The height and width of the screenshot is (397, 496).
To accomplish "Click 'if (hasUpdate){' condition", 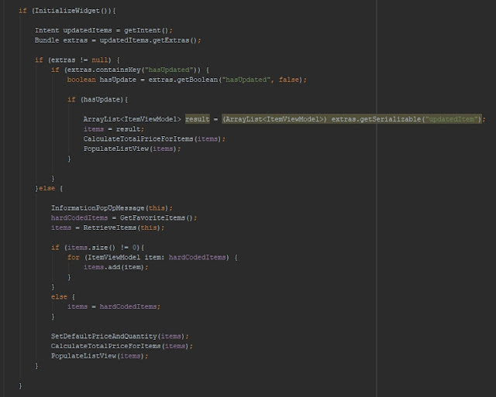I will point(98,100).
